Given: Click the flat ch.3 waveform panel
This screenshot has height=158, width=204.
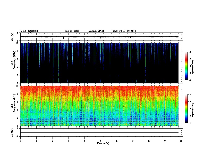Looking at the screenshot, I should (101, 132).
